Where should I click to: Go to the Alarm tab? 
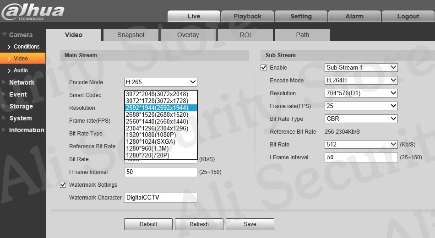tap(354, 16)
